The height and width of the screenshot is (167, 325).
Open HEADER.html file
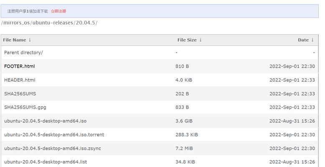(x=20, y=80)
